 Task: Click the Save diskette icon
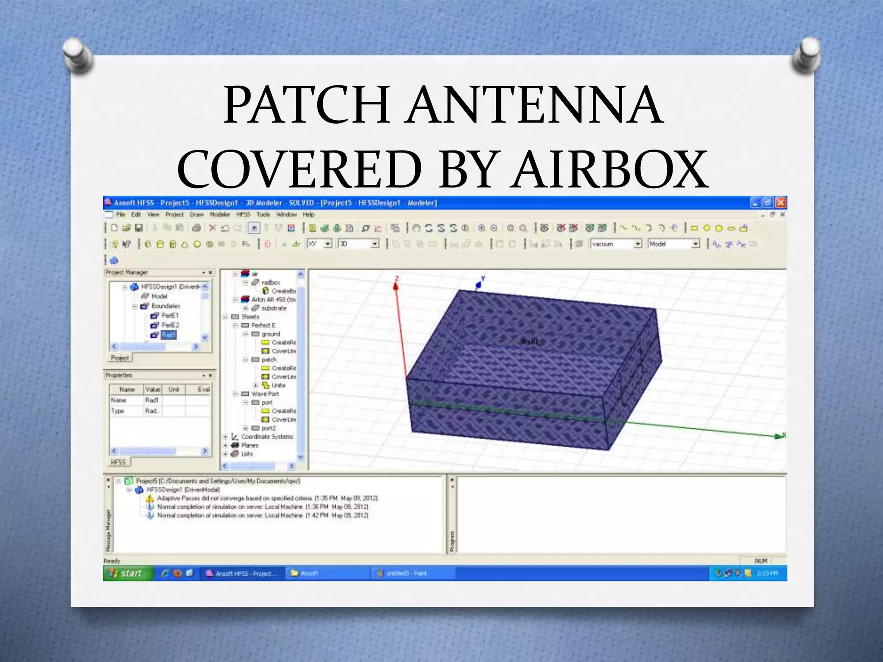pyautogui.click(x=139, y=228)
